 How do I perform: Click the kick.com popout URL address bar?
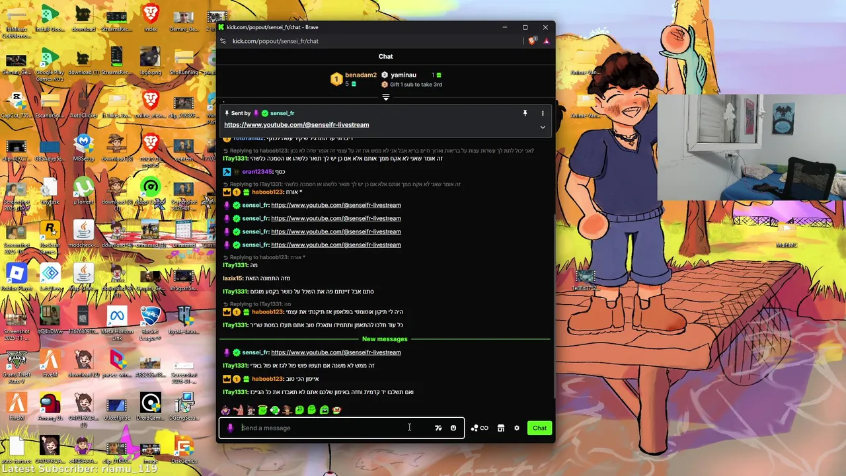point(275,41)
